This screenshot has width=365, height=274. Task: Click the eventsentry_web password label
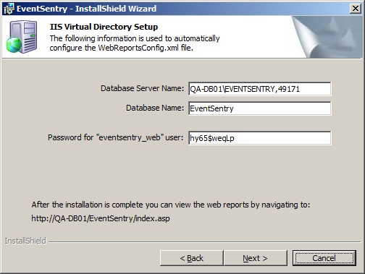click(x=115, y=137)
